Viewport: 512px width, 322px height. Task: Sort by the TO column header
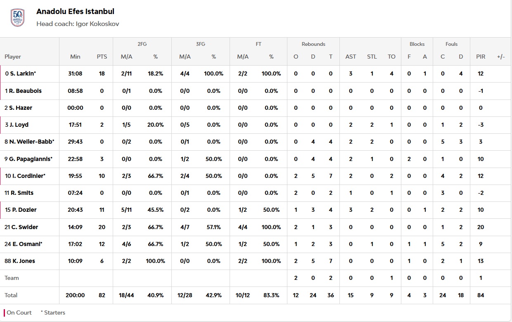(x=391, y=57)
